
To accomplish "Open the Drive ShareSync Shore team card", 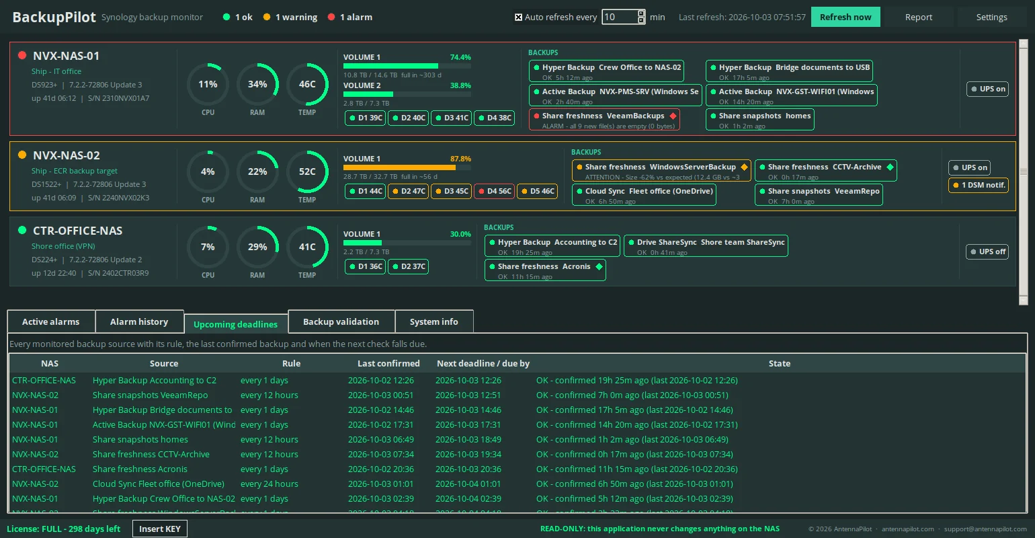I will (706, 246).
